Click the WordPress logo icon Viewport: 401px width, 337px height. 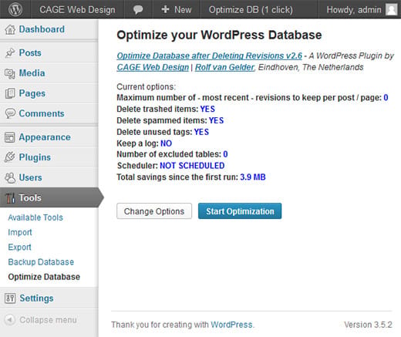click(x=15, y=9)
